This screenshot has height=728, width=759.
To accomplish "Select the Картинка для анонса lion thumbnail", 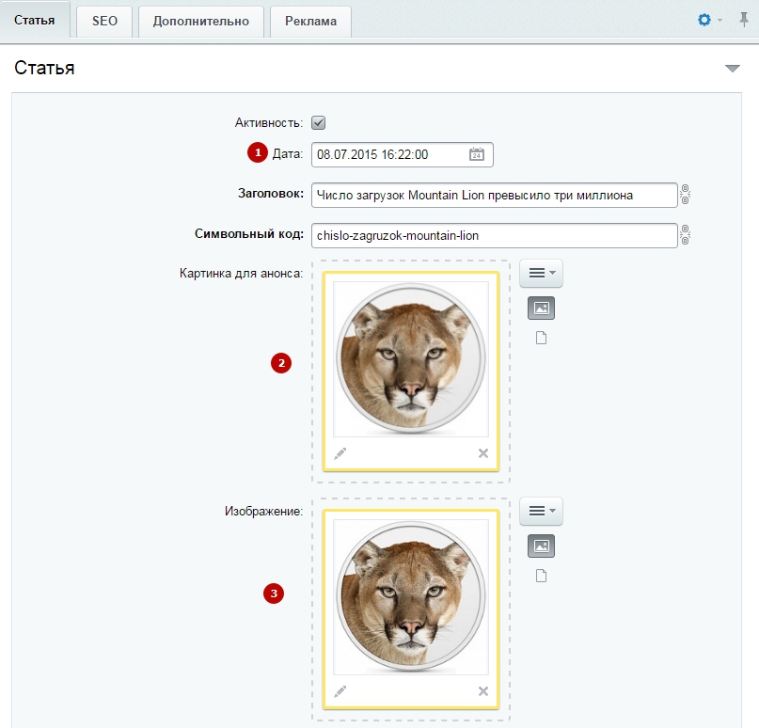I will [411, 359].
